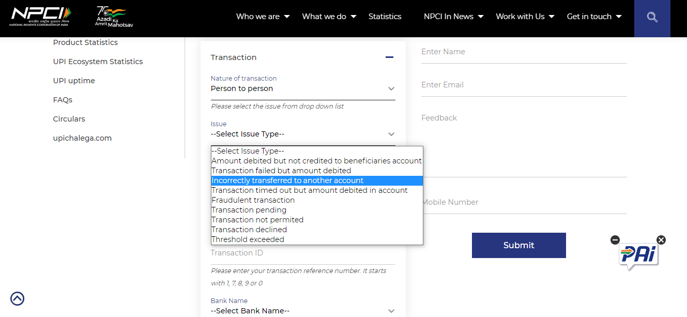Choose Transaction pending issue option
The image size is (687, 317).
point(249,210)
